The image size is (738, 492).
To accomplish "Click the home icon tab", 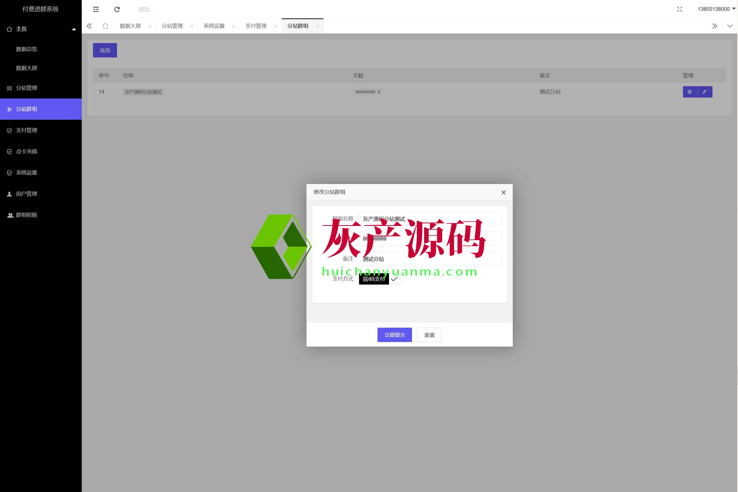I will 106,26.
